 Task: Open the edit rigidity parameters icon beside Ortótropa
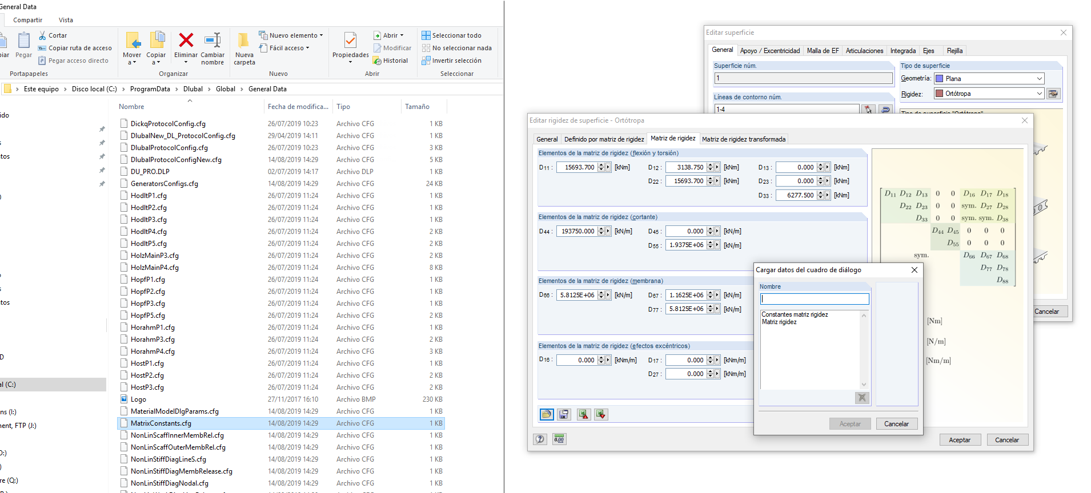1053,94
